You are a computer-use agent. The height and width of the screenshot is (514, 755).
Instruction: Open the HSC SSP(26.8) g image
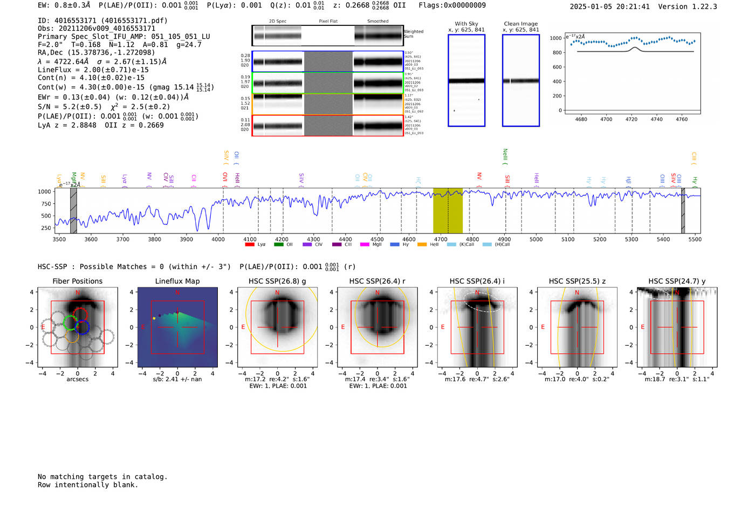click(x=277, y=327)
